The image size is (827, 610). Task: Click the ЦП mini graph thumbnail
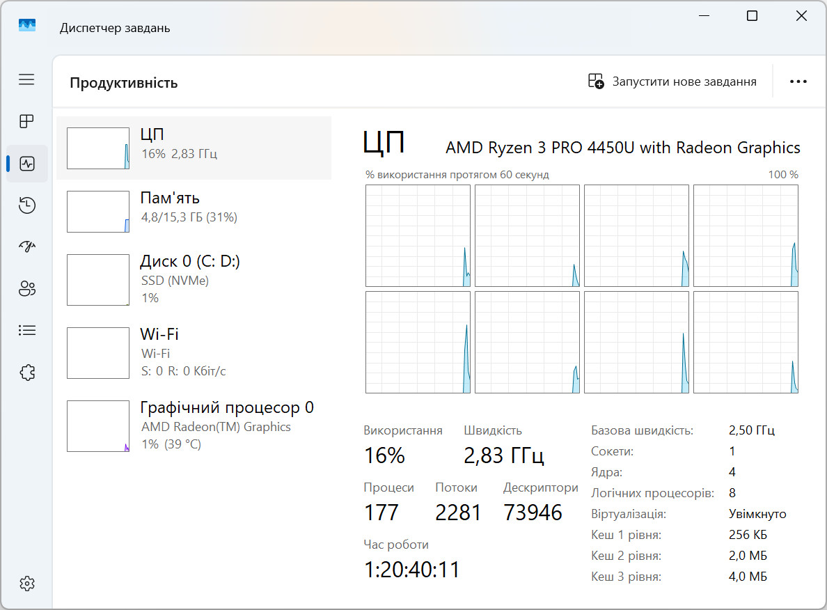point(98,148)
